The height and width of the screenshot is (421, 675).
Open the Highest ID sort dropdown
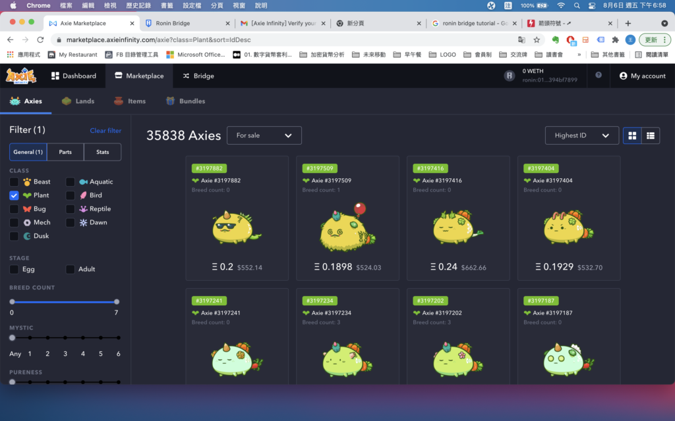pos(581,136)
